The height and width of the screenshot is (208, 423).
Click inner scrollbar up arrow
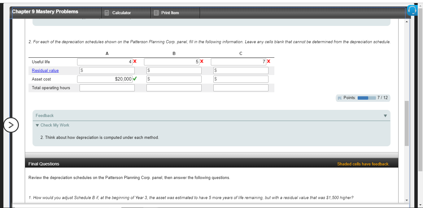click(x=407, y=21)
